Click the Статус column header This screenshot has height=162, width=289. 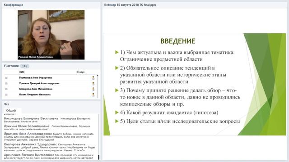[x=80, y=72]
